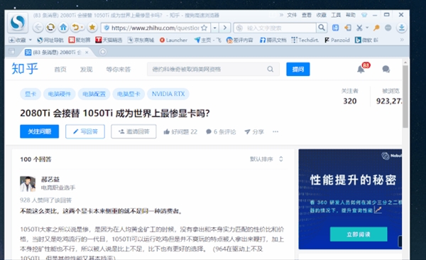Open the 京东商城 bookmark

[141, 40]
